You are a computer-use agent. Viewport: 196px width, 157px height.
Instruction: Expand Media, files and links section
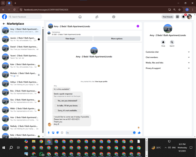click(168, 63)
